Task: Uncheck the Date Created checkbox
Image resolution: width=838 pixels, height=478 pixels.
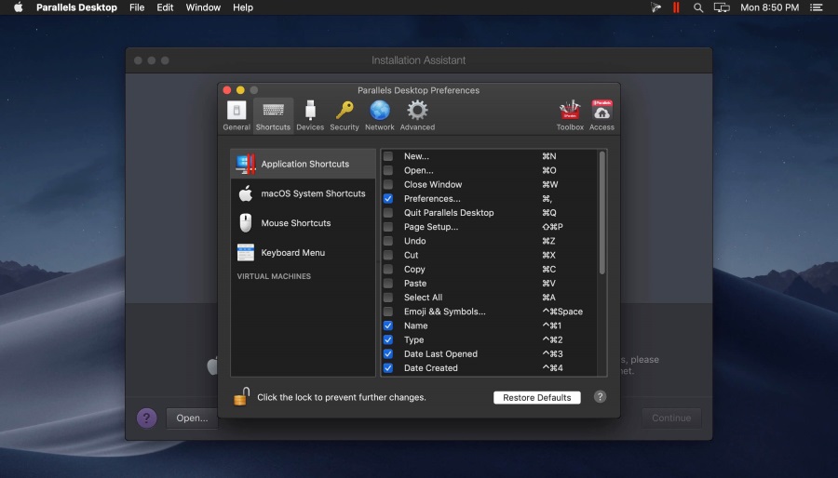Action: 388,368
